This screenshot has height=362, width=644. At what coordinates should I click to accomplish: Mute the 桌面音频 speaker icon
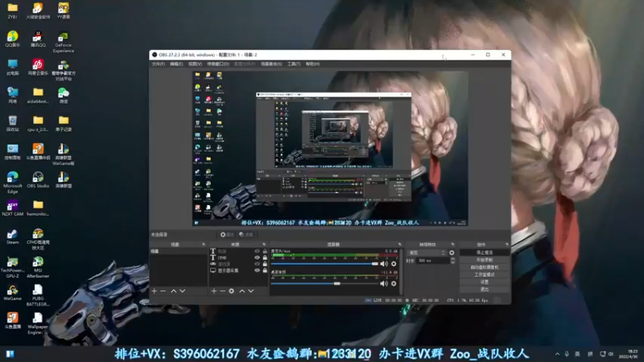pos(384,284)
